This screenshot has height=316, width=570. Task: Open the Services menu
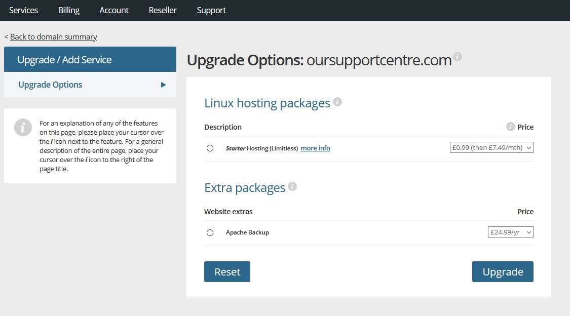(23, 10)
